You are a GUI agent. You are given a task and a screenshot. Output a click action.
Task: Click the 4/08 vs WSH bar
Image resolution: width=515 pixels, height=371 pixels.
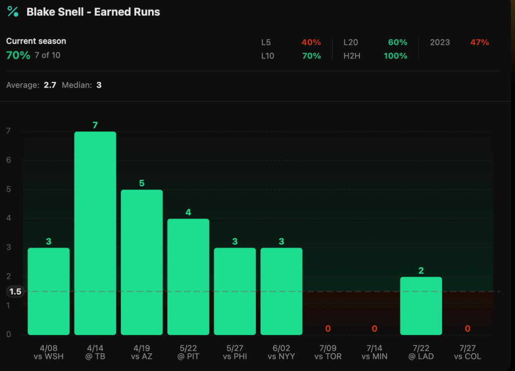(x=48, y=291)
